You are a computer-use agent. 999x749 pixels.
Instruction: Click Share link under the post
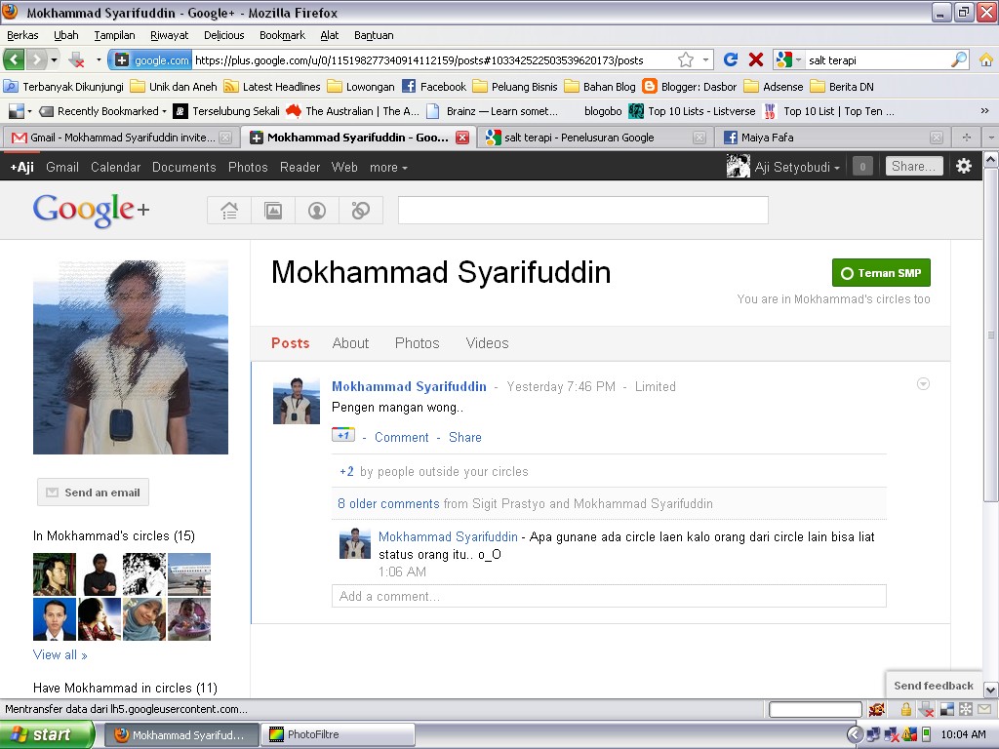tap(465, 438)
